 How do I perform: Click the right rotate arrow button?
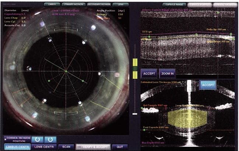[50, 140]
